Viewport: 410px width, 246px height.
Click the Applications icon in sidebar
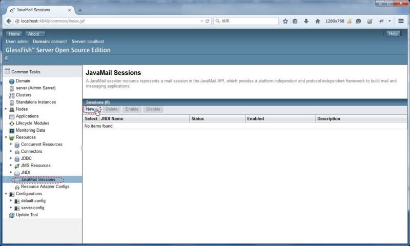[11, 117]
